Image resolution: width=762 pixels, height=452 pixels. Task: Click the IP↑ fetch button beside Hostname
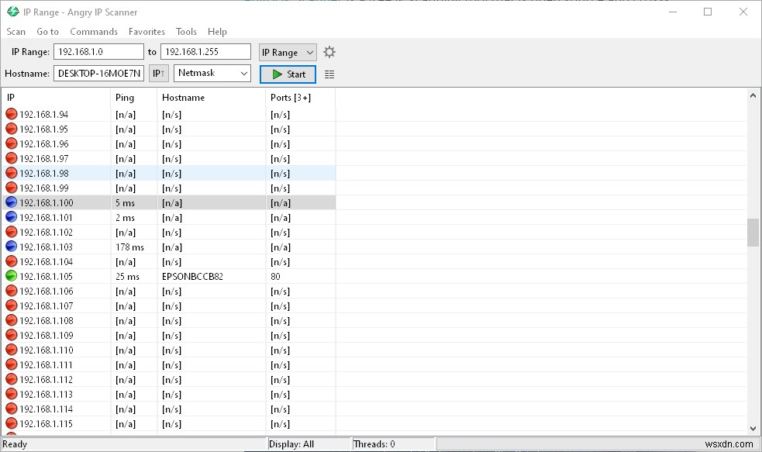[x=158, y=74]
